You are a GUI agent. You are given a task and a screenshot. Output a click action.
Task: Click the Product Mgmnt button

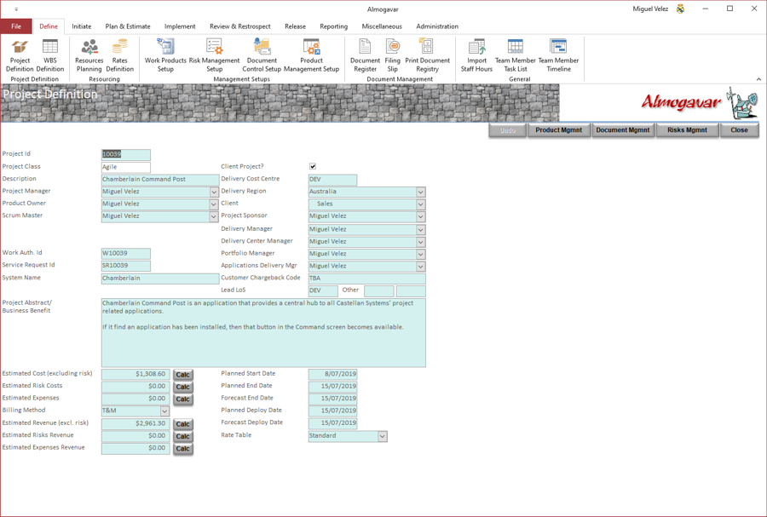click(558, 130)
